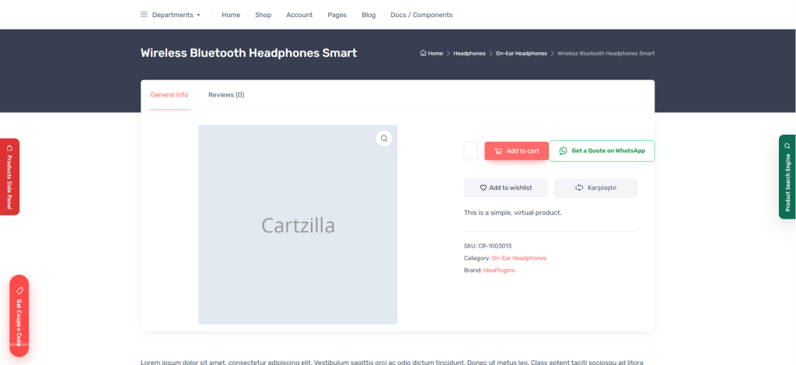
Task: Click the Add to wishlist button
Action: click(505, 188)
